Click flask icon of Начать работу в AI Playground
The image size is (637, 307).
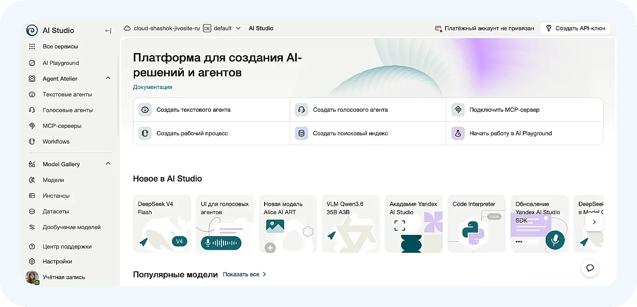pyautogui.click(x=458, y=133)
